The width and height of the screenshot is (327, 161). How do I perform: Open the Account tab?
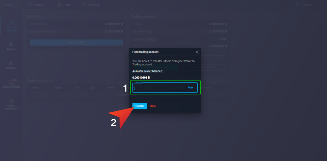(36, 5)
